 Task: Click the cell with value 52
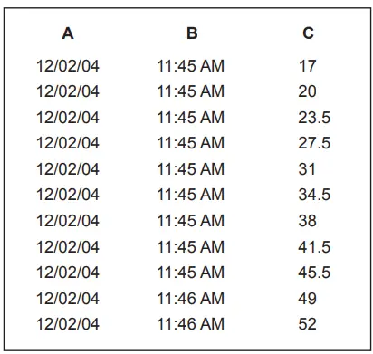(x=307, y=324)
